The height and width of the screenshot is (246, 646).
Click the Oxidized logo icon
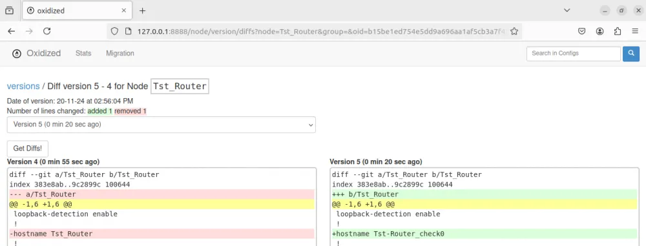17,54
